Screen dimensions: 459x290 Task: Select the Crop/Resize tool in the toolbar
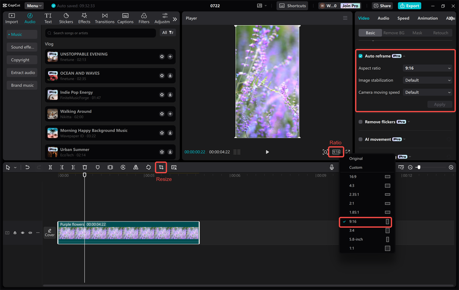pyautogui.click(x=161, y=167)
